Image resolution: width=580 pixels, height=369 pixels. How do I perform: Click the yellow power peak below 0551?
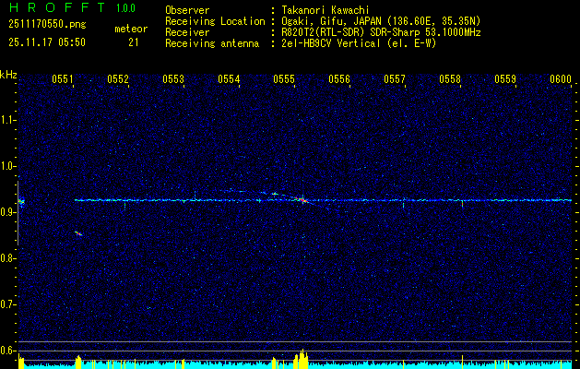pyautogui.click(x=78, y=362)
